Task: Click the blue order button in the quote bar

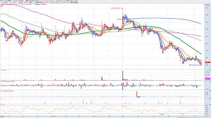Action: [x=76, y=2]
